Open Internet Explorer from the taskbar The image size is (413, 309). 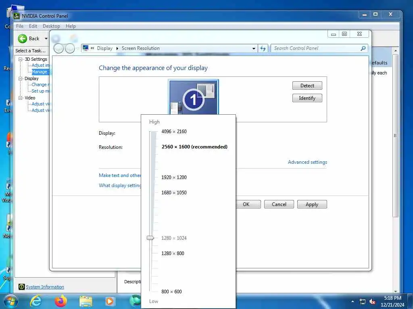[x=36, y=301]
